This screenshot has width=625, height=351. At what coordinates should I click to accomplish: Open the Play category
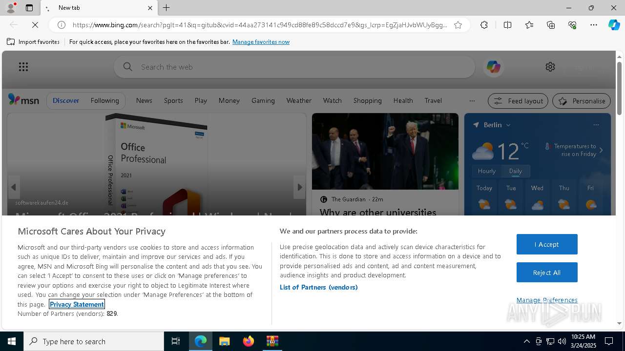(201, 100)
